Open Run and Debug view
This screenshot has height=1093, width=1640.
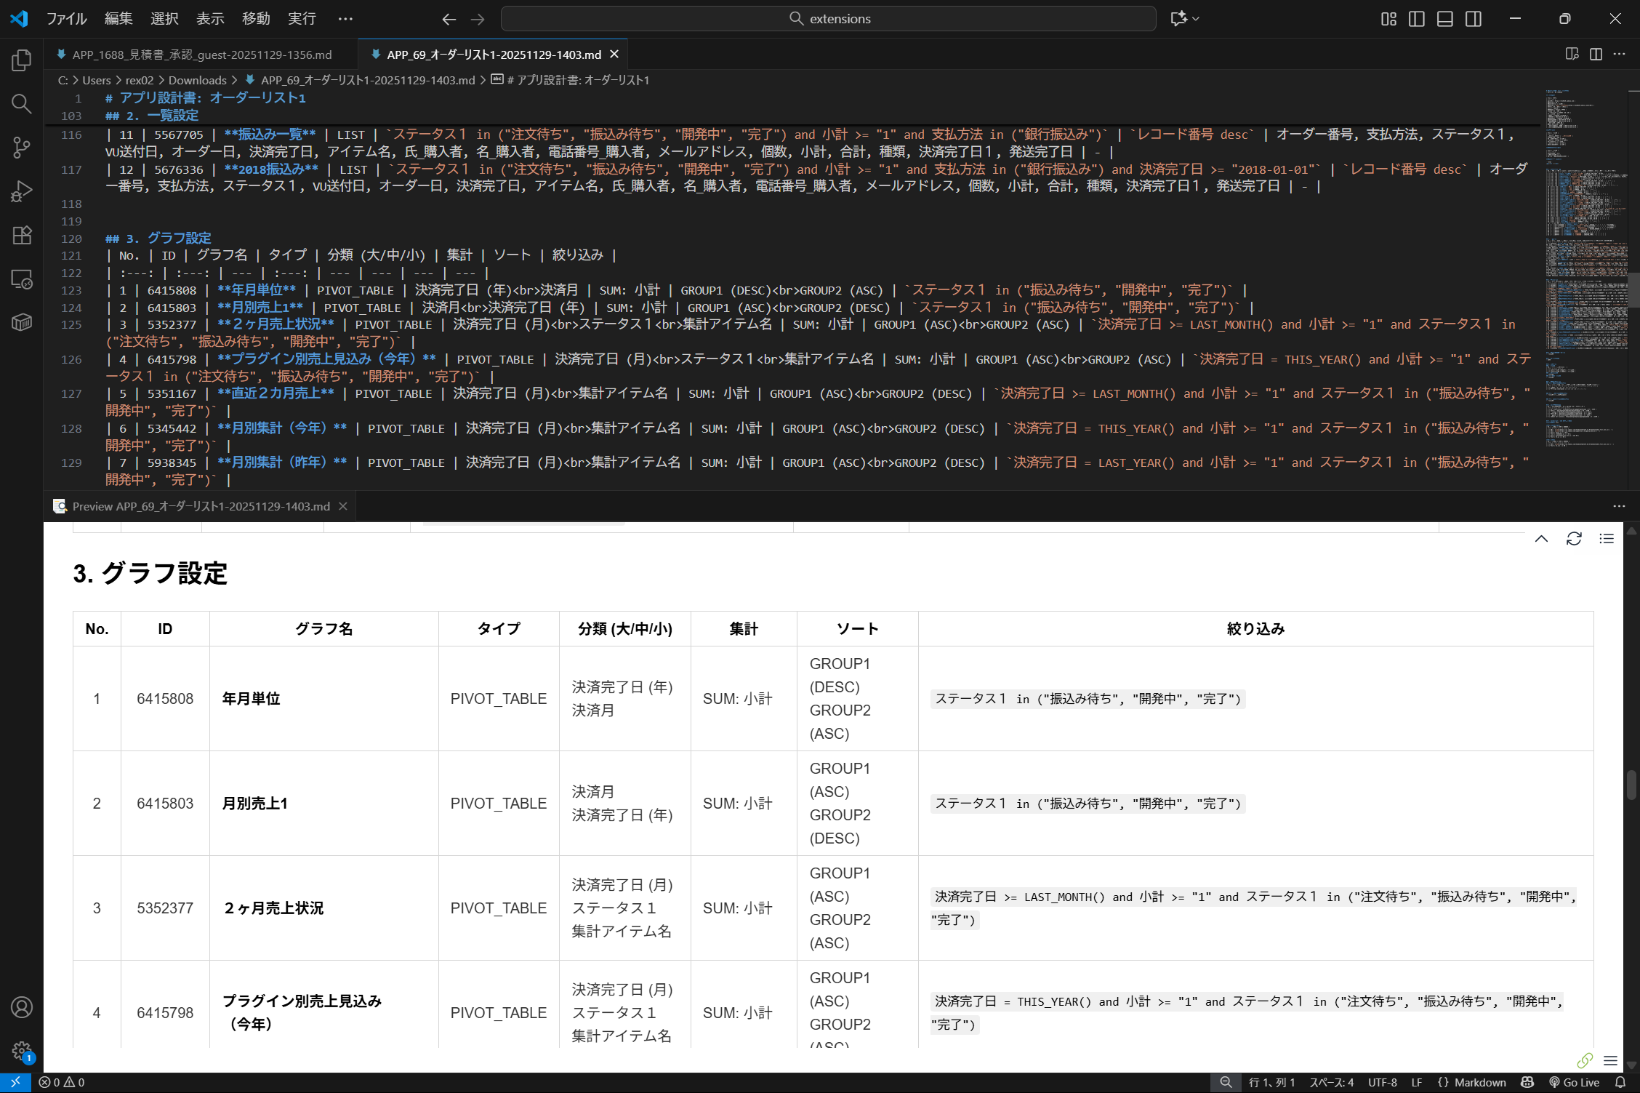(22, 191)
